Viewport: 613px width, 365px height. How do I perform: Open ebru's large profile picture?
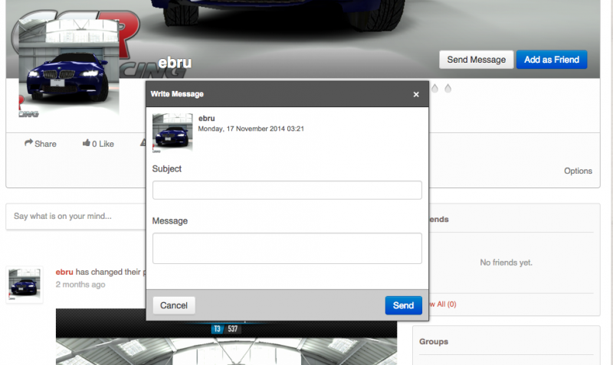69,67
